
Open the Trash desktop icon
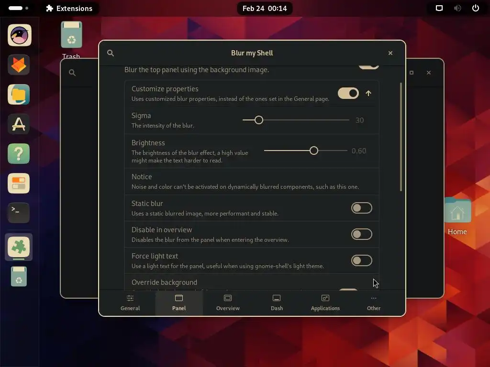coord(71,40)
